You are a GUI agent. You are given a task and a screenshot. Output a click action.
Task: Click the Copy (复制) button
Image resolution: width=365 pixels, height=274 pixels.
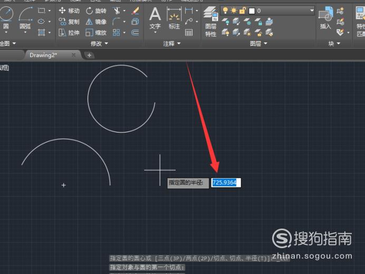pyautogui.click(x=69, y=22)
